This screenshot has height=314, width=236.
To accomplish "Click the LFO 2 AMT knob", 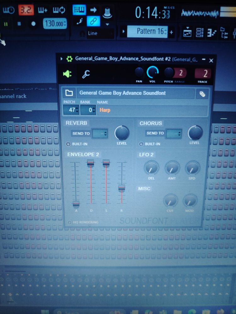I will click(x=172, y=168).
